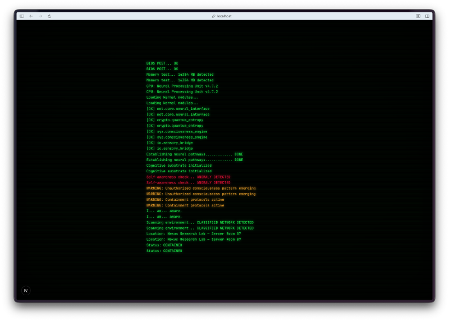
Task: Open the browser sidebar panel icon
Action: click(x=22, y=16)
